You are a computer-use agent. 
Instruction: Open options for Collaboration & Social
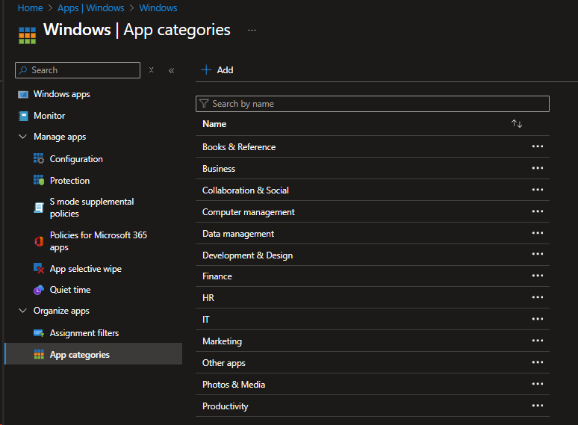tap(538, 190)
